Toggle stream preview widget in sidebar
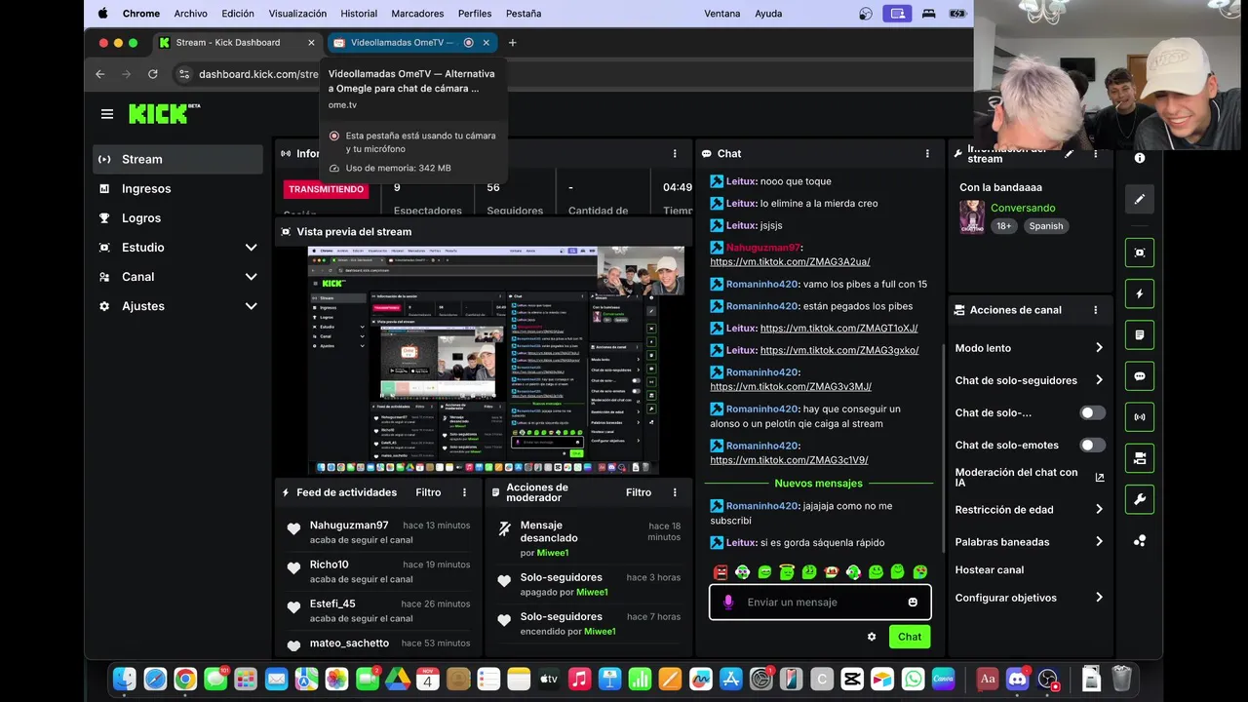The width and height of the screenshot is (1248, 702). click(x=1140, y=253)
